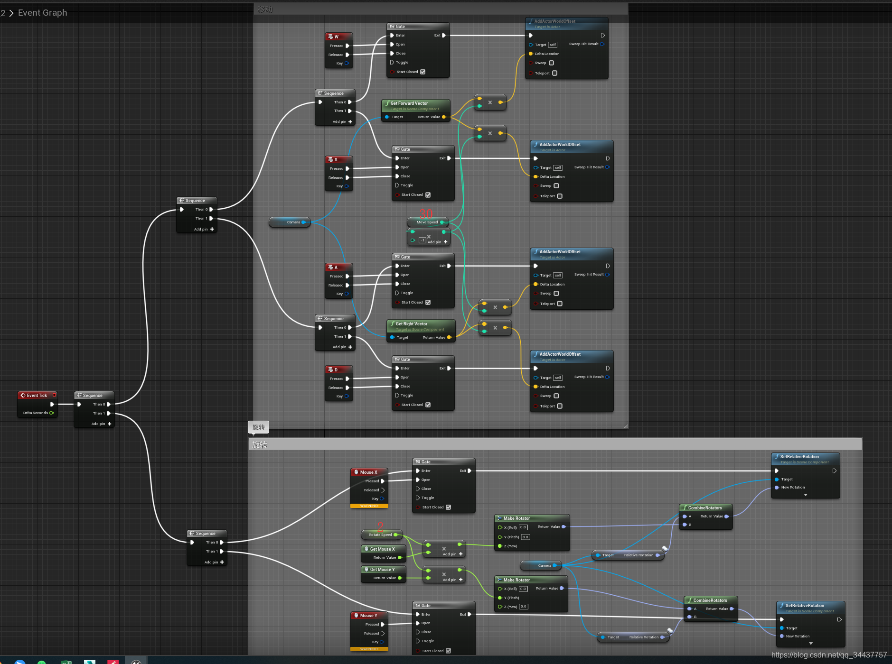892x664 pixels.
Task: Click Add pin on the Sequence feeding the W Gate
Action: [342, 121]
